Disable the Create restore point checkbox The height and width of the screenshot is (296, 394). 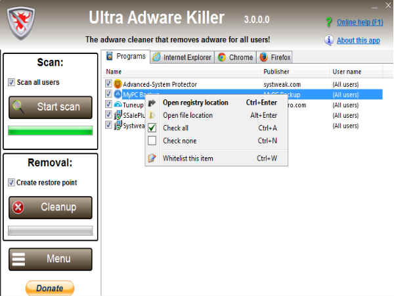click(x=11, y=182)
